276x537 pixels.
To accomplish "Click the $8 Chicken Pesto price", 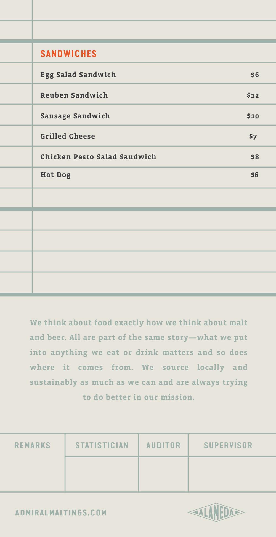I will click(x=255, y=157).
